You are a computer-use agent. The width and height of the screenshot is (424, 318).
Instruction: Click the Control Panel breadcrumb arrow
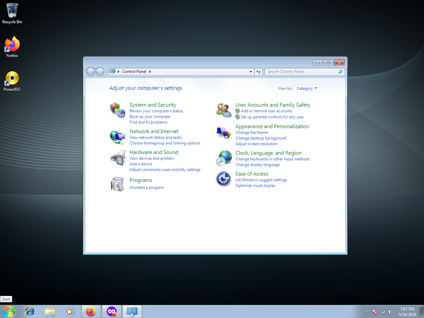(x=150, y=71)
